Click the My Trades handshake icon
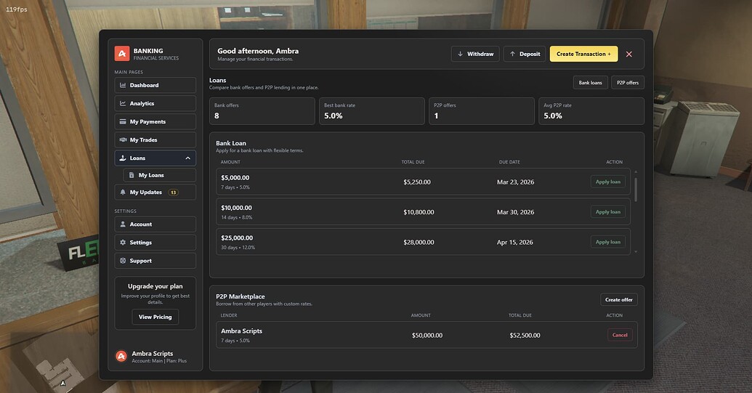 coord(123,140)
